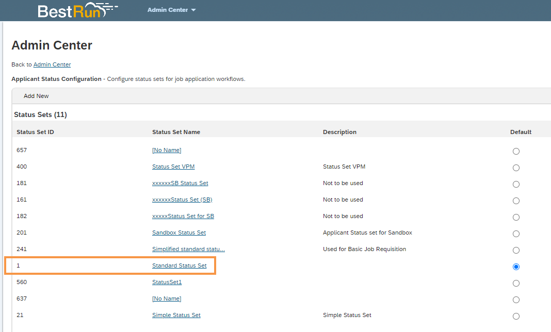This screenshot has width=551, height=332.
Task: Open the Standard Status Set
Action: pos(180,265)
